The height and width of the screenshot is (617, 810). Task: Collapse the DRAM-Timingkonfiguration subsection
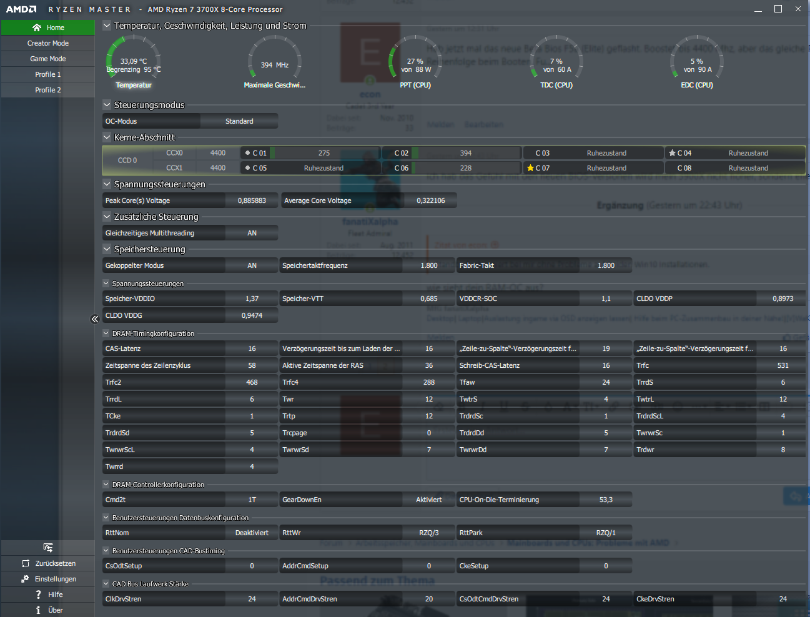tap(106, 333)
